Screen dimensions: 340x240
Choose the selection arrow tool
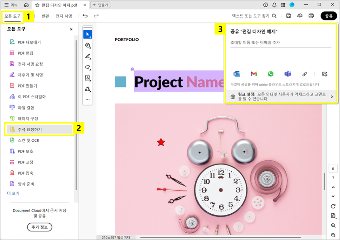click(x=87, y=34)
